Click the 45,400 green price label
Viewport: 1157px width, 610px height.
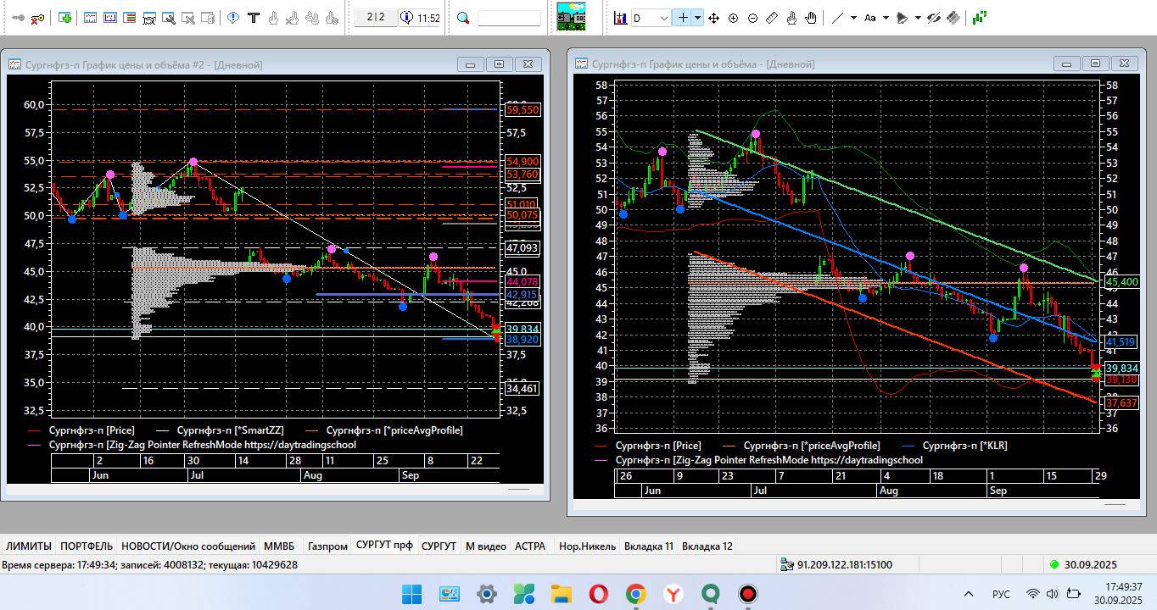coord(1121,281)
